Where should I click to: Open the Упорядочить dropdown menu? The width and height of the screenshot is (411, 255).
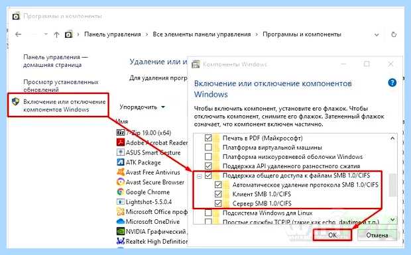click(x=142, y=107)
